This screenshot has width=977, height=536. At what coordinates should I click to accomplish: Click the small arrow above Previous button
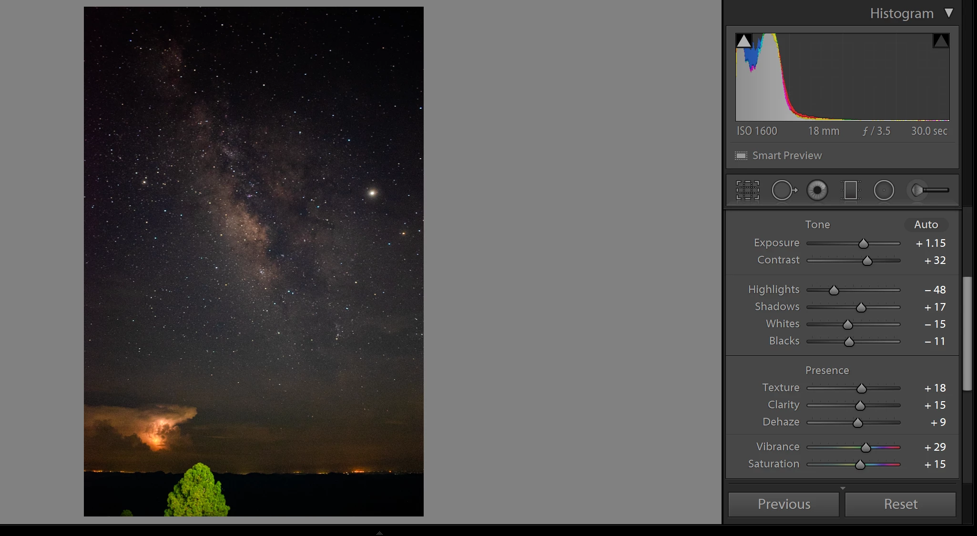tap(843, 488)
